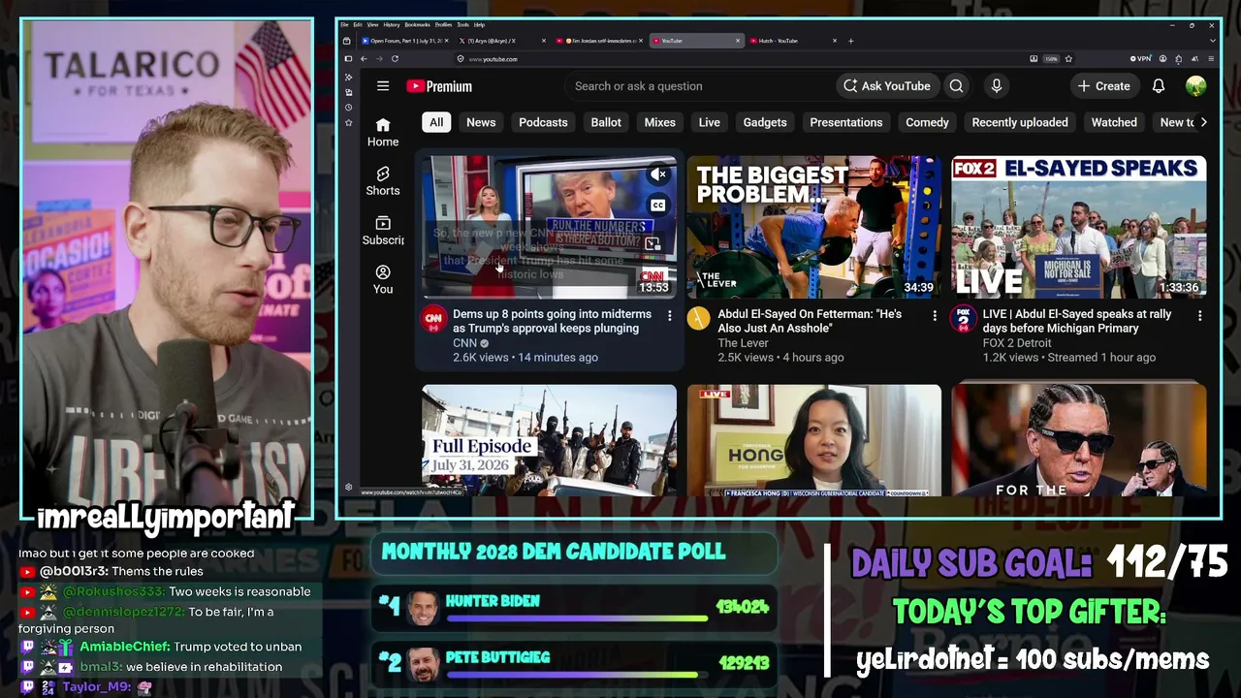Open bookmarks star icon in browser sidebar
The height and width of the screenshot is (698, 1241).
[348, 123]
